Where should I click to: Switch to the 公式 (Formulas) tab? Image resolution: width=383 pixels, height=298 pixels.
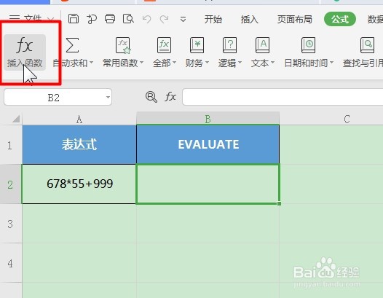(x=340, y=19)
